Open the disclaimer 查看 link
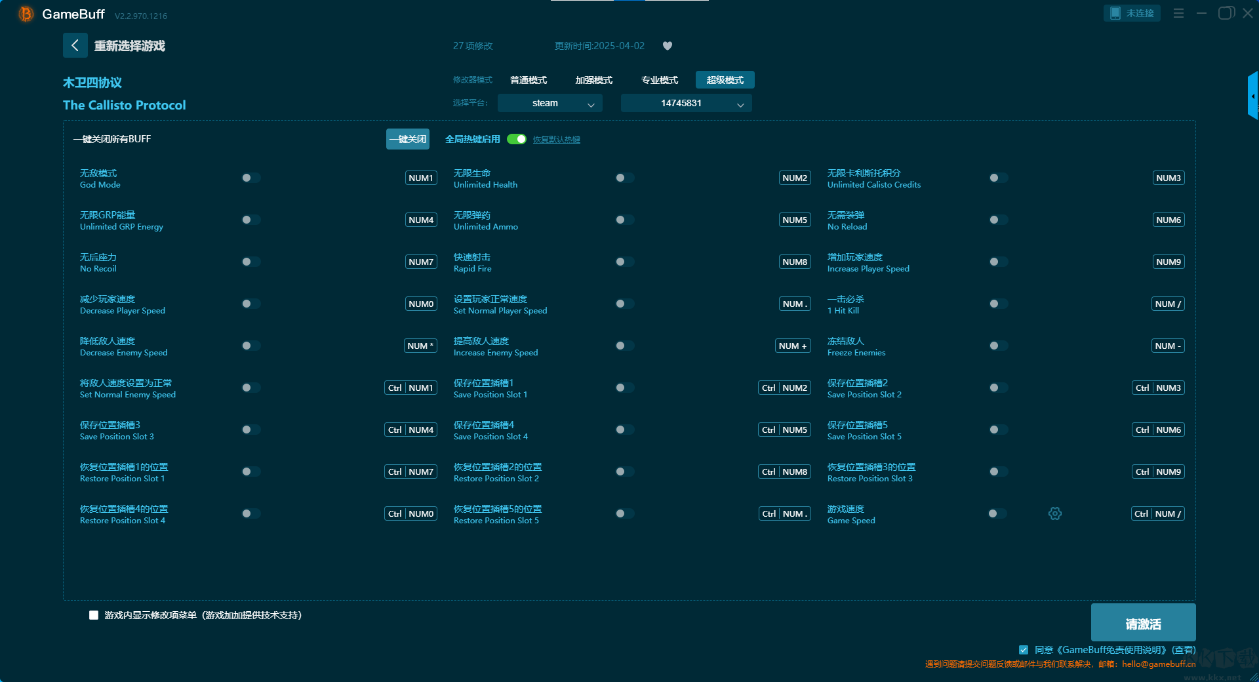The height and width of the screenshot is (682, 1259). point(1184,650)
